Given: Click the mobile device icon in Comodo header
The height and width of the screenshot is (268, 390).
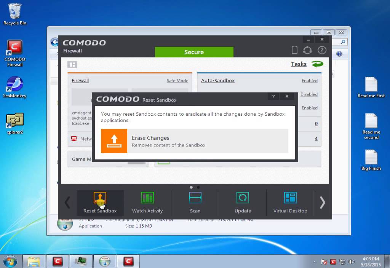Looking at the screenshot, I should pos(294,50).
